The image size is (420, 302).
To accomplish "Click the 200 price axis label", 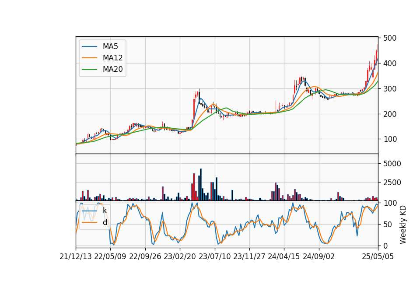I will tap(390, 114).
